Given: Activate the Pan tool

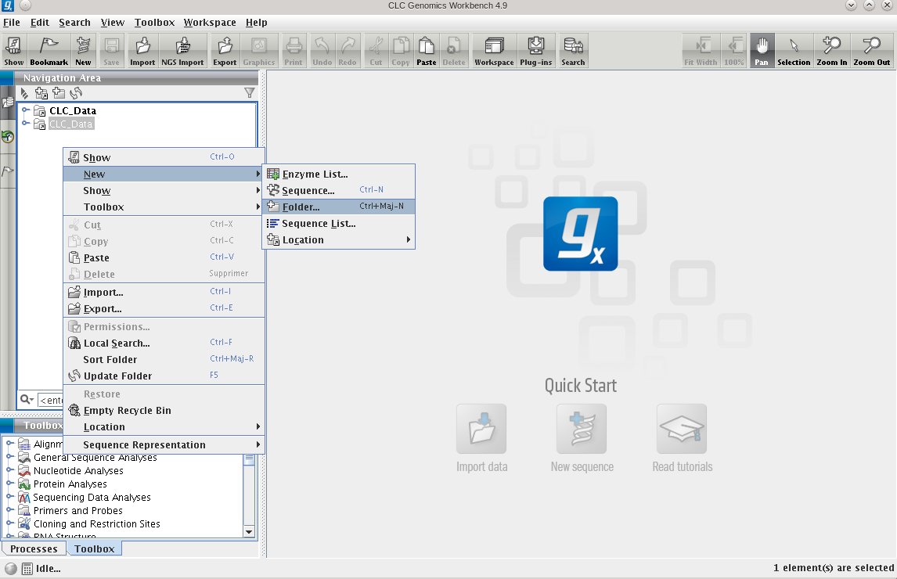Looking at the screenshot, I should pos(762,51).
